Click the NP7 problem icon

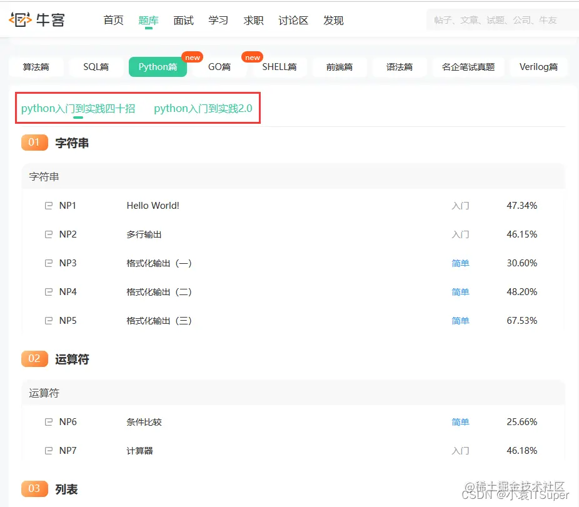pos(48,451)
